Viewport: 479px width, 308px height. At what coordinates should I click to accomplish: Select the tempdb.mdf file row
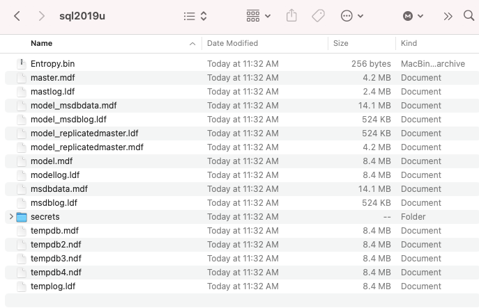(54, 231)
